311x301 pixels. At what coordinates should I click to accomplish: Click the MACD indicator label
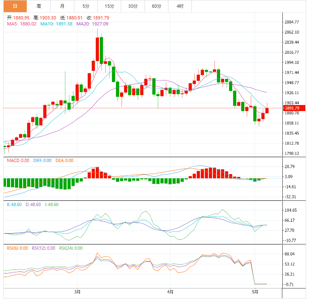point(18,160)
